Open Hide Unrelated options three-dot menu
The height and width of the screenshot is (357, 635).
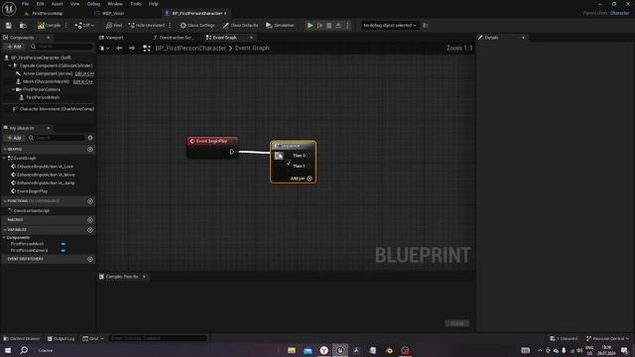[x=170, y=25]
